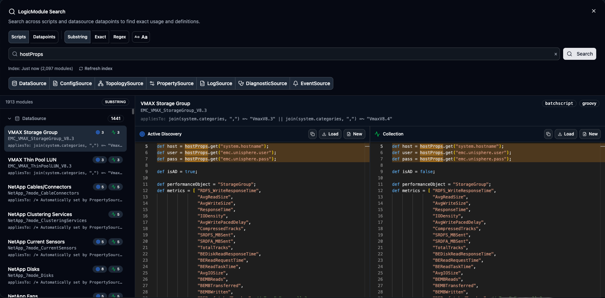This screenshot has height=298, width=605.
Task: Click the groovy language tag
Action: coord(589,103)
